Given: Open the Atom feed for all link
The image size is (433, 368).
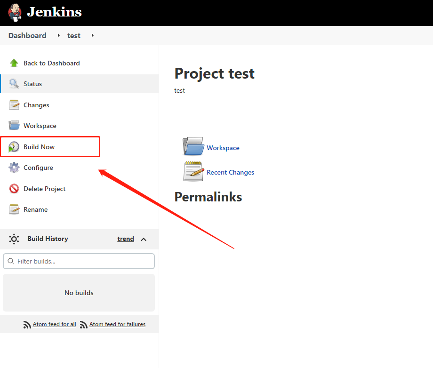Looking at the screenshot, I should [x=54, y=324].
